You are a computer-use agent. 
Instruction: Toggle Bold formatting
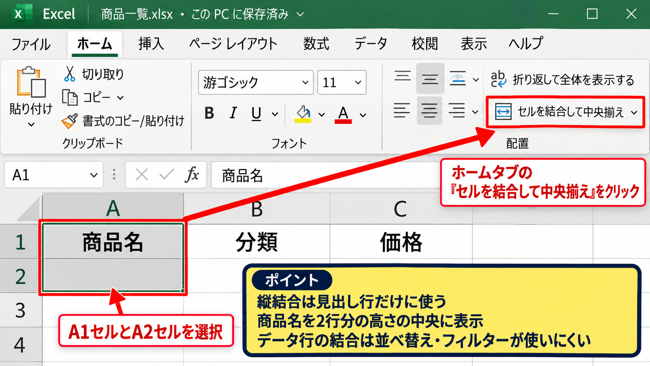[209, 114]
